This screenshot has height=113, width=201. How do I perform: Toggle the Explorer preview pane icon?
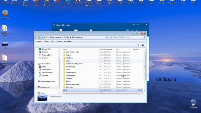click(x=138, y=45)
